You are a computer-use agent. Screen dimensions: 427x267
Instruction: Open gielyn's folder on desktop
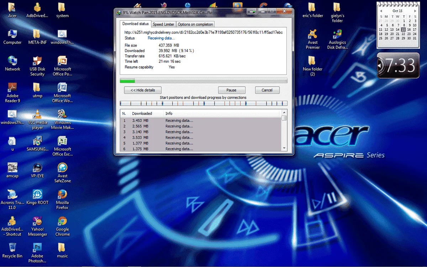[337, 13]
